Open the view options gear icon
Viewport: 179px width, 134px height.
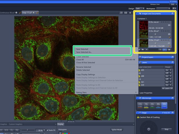pyautogui.click(x=130, y=13)
